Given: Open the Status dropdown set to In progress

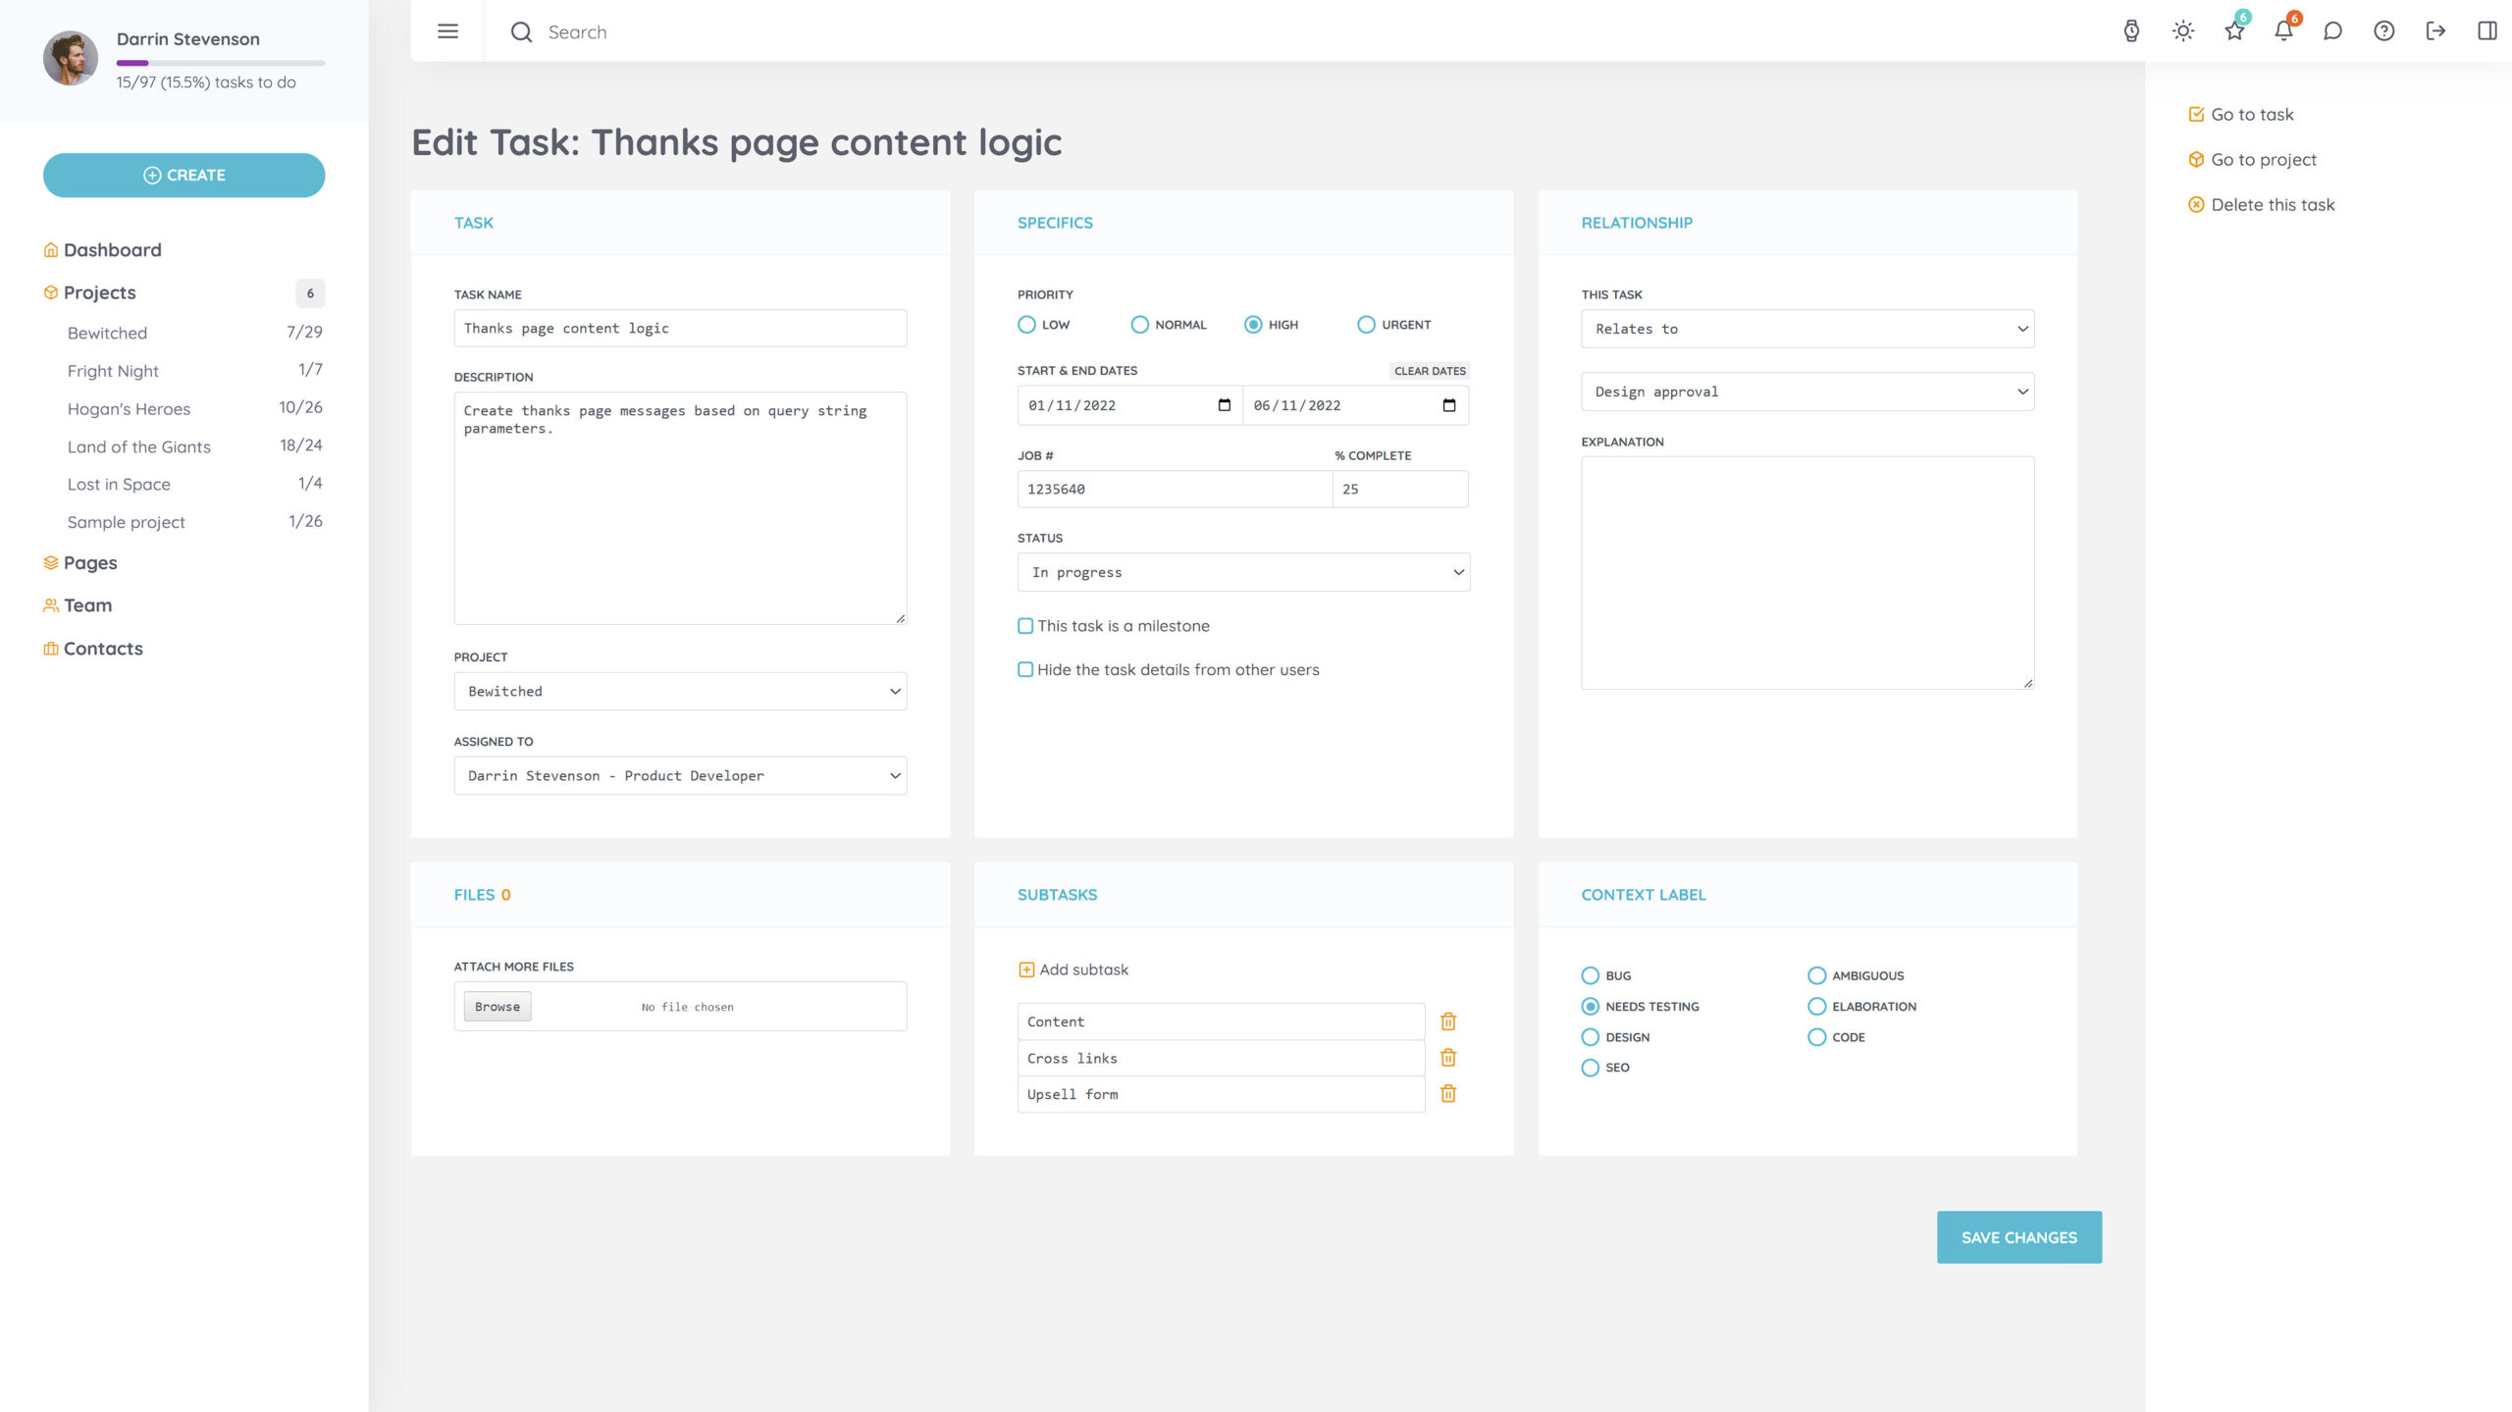Looking at the screenshot, I should tap(1242, 572).
